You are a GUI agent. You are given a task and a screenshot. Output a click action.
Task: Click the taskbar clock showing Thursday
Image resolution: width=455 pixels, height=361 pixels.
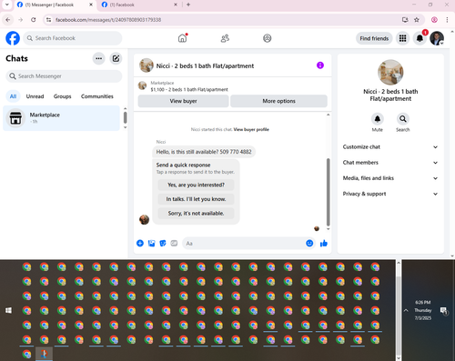423,310
